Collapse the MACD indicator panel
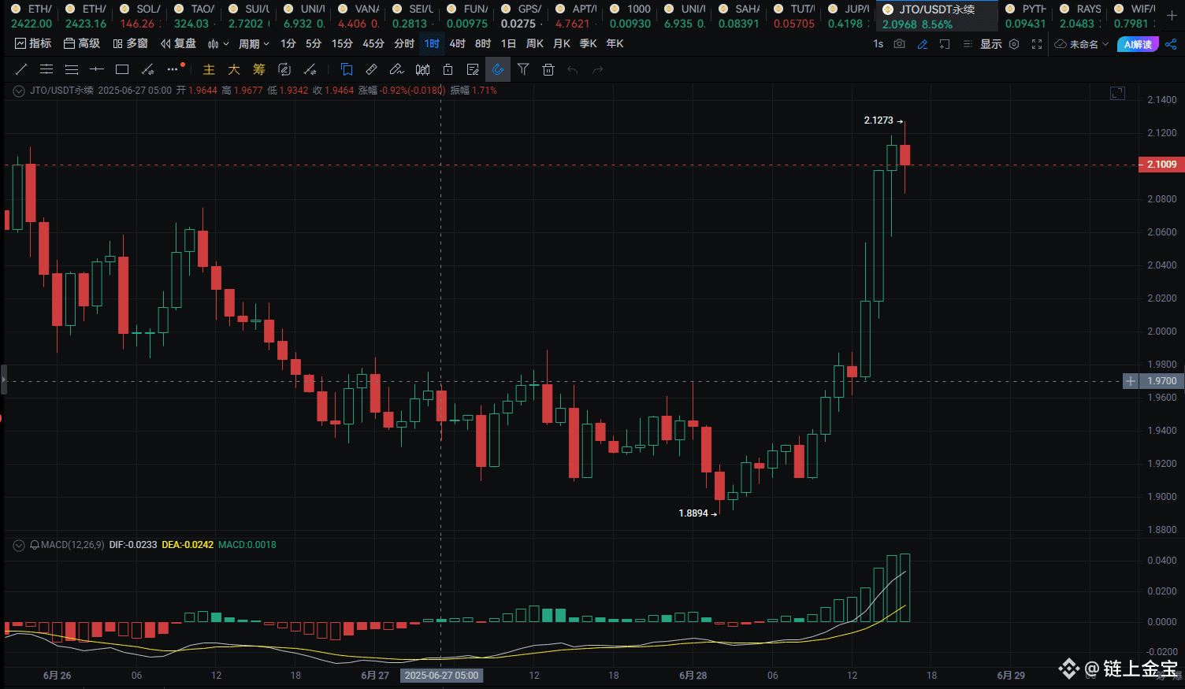1185x689 pixels. (17, 544)
